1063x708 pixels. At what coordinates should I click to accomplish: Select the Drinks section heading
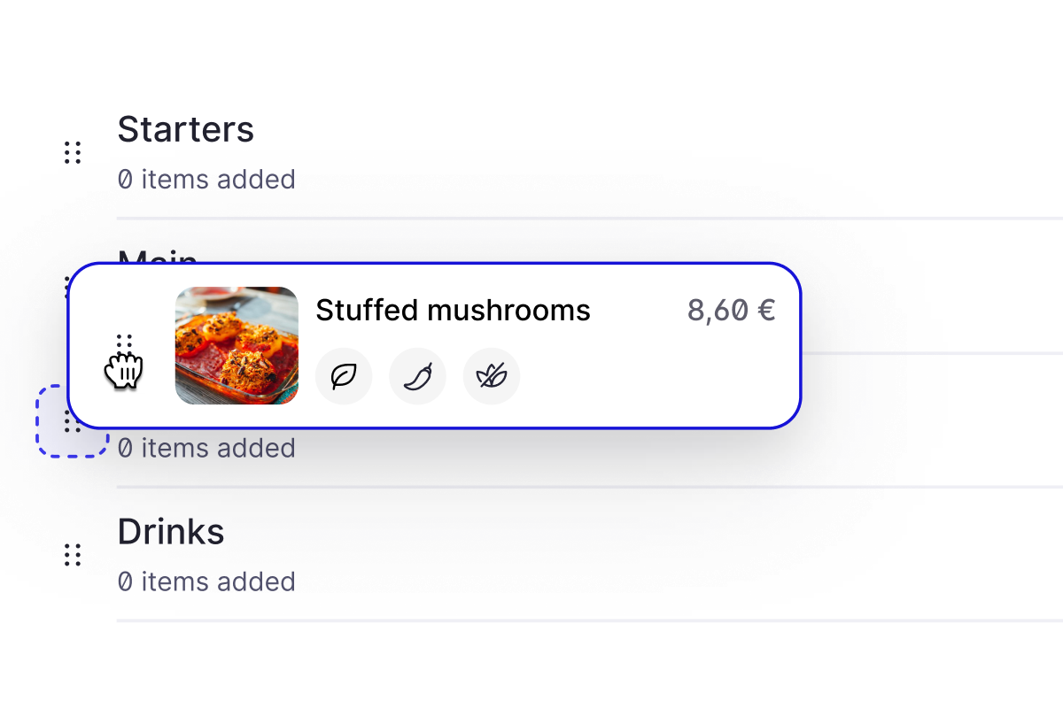[171, 532]
